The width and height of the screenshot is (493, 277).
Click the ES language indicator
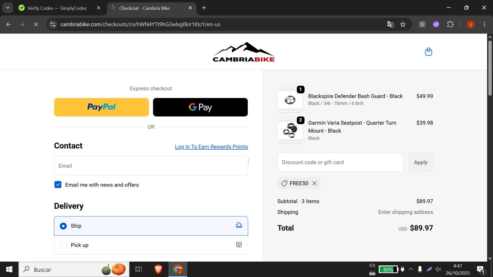(372, 266)
